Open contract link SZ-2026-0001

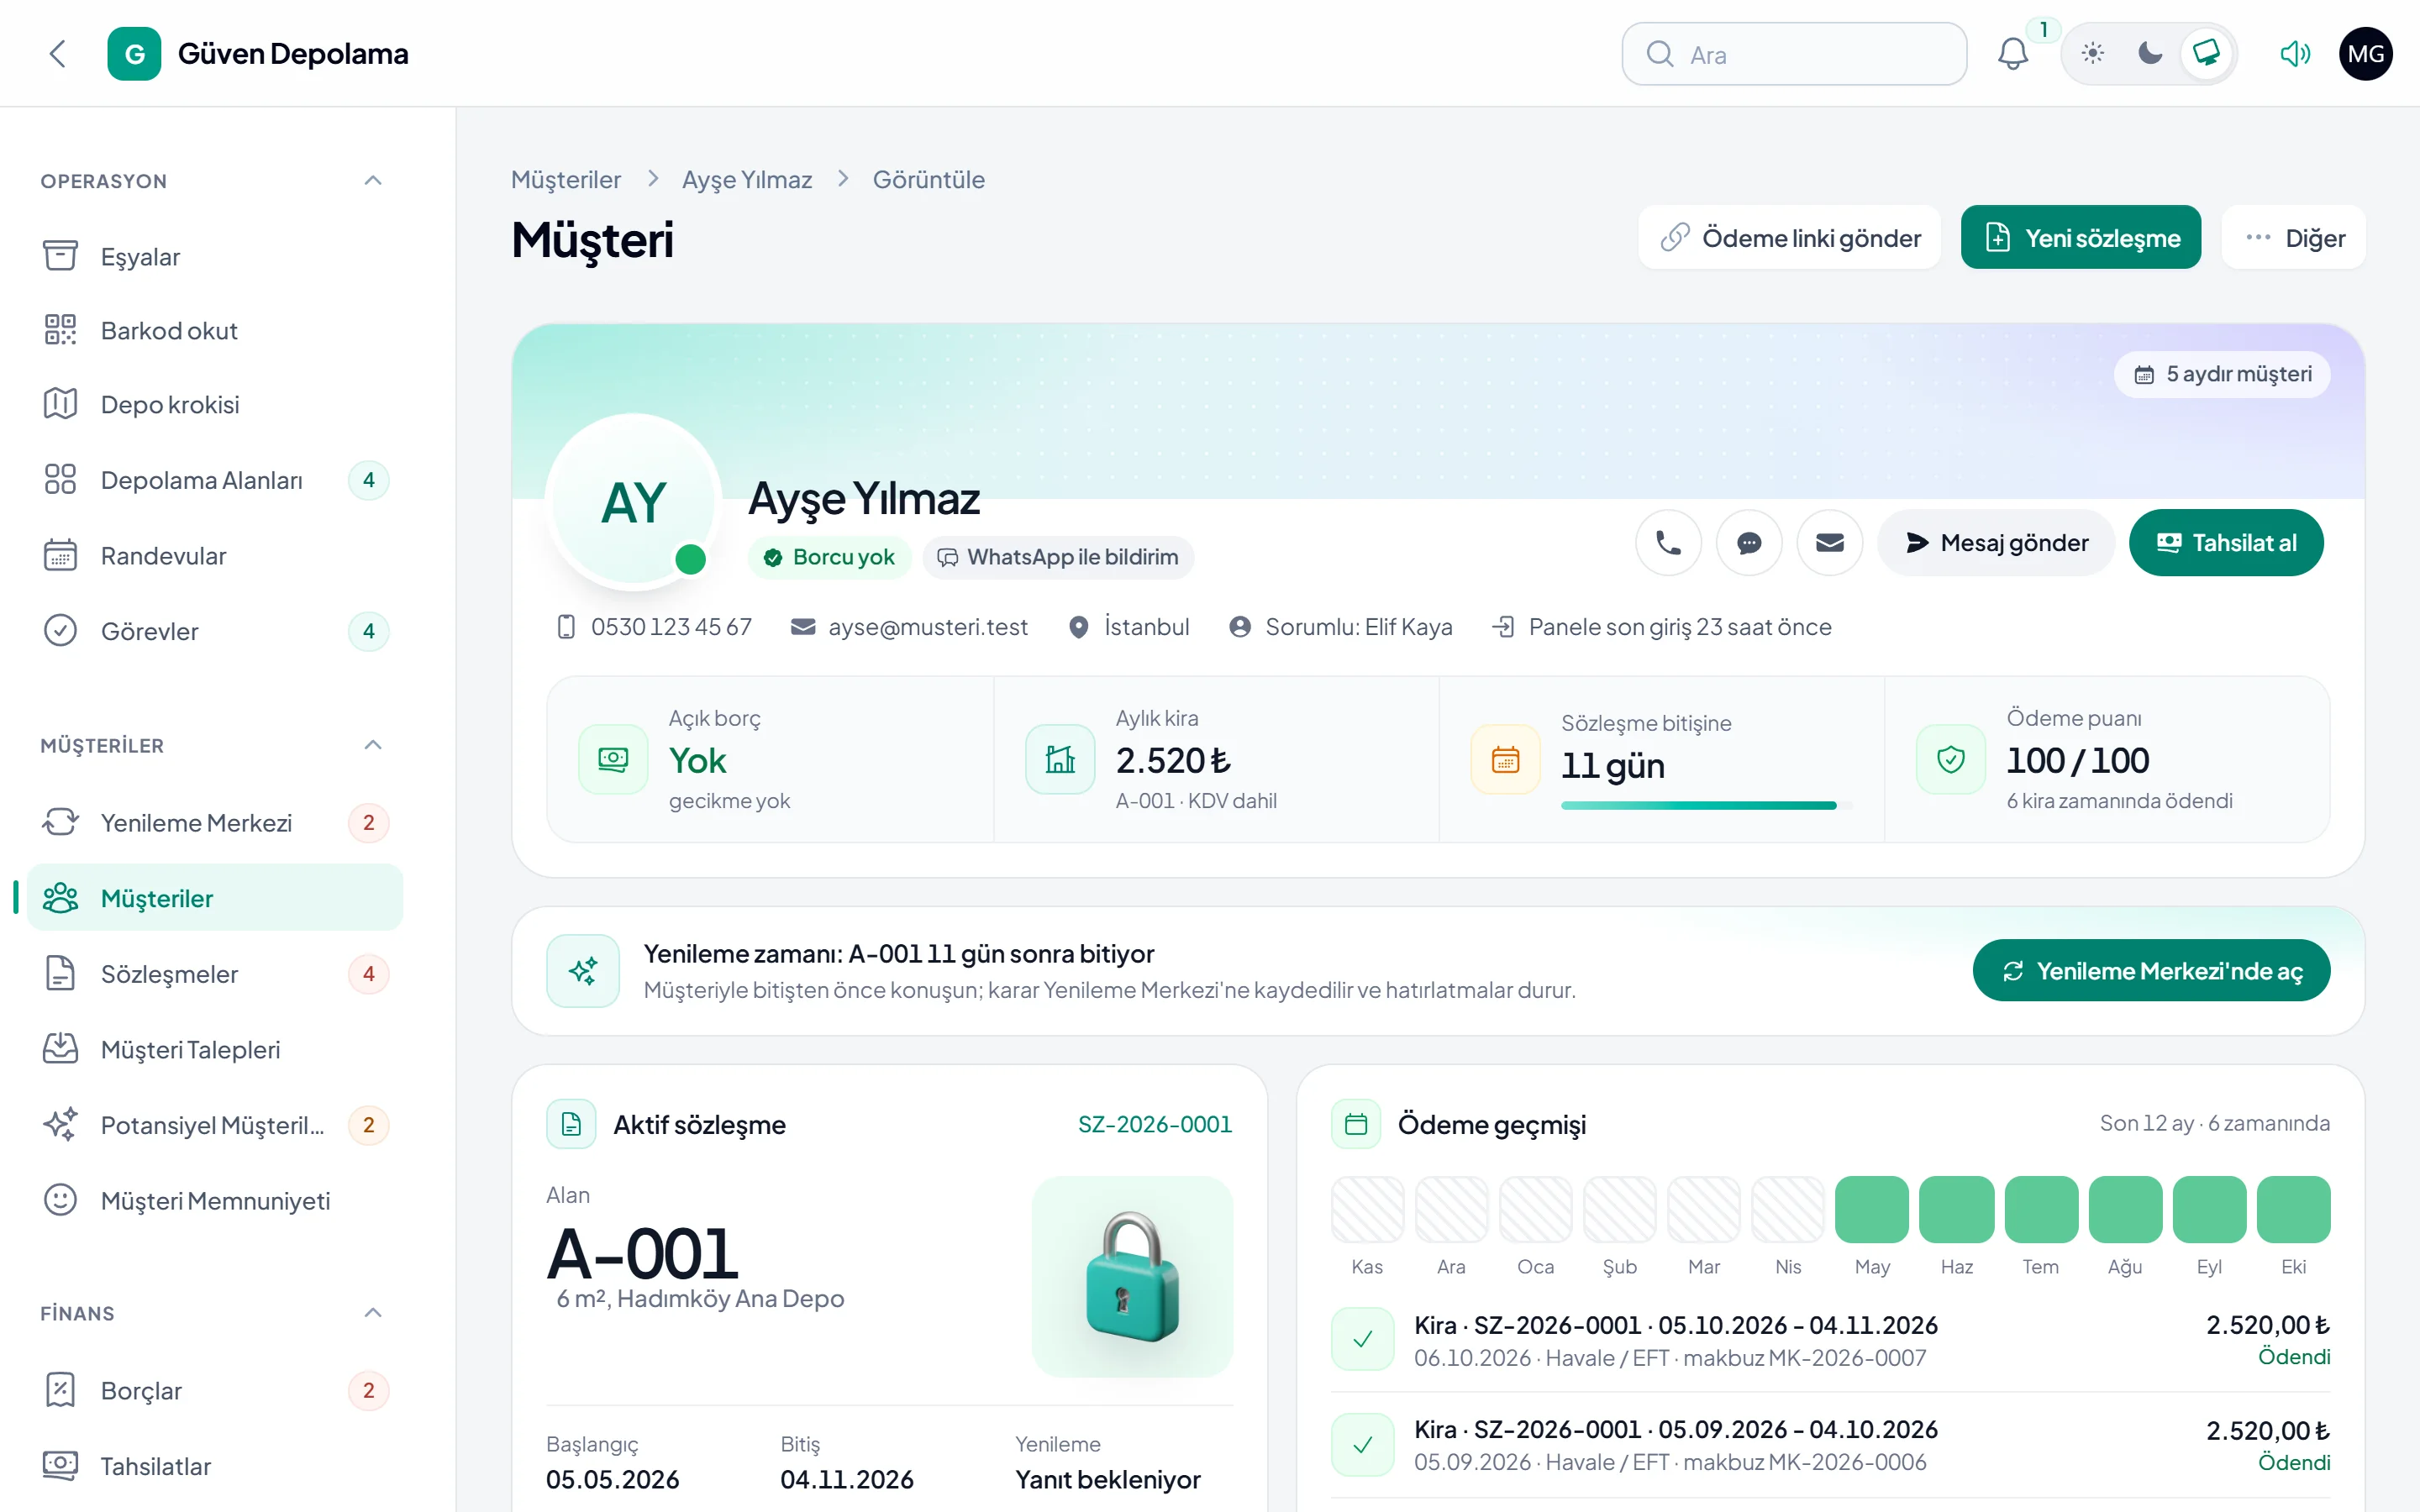tap(1155, 1124)
